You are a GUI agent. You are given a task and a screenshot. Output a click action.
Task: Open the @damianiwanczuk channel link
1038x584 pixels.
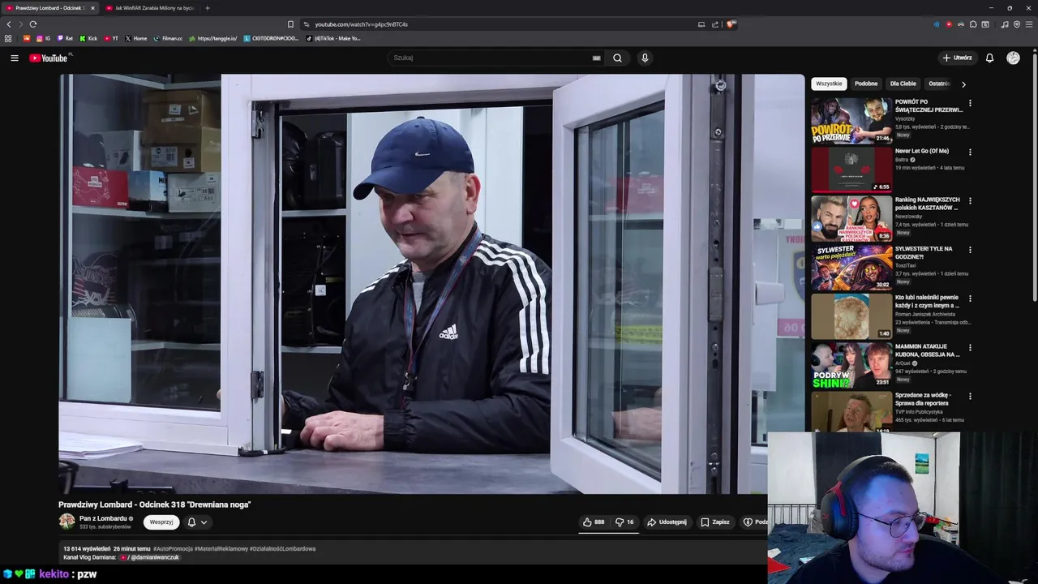click(155, 557)
